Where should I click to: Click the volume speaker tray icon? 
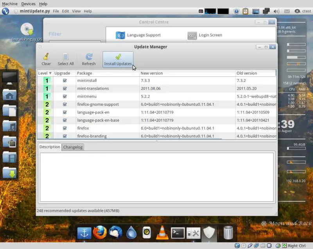pyautogui.click(x=276, y=11)
